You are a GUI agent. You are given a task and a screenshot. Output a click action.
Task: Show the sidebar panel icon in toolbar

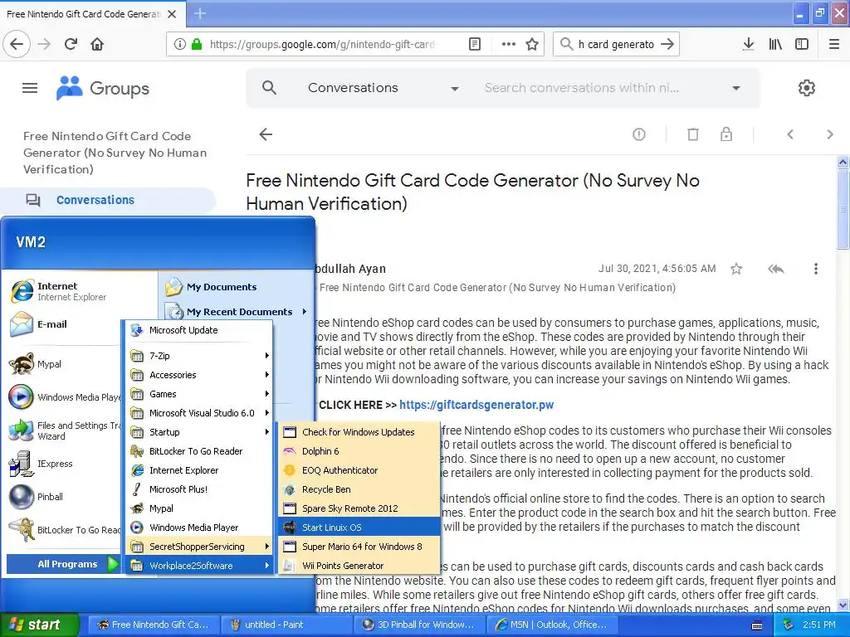(x=802, y=44)
